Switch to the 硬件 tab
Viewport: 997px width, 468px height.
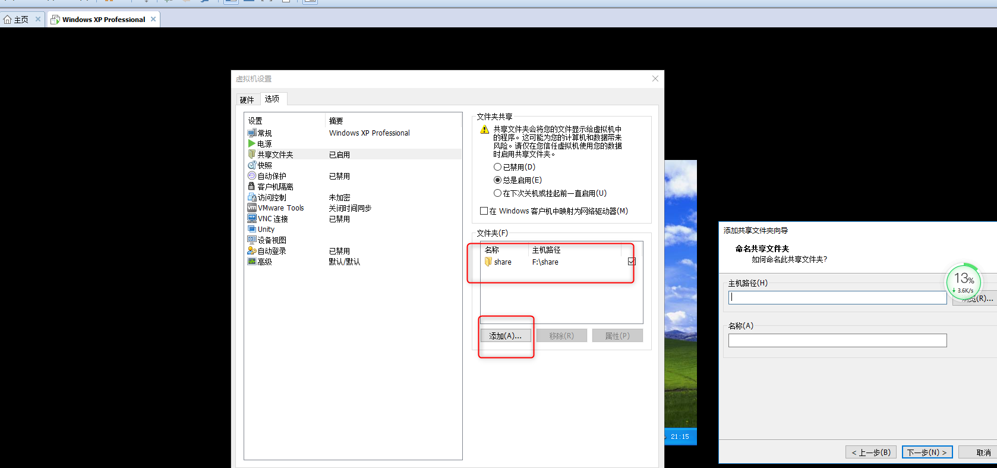pos(247,100)
